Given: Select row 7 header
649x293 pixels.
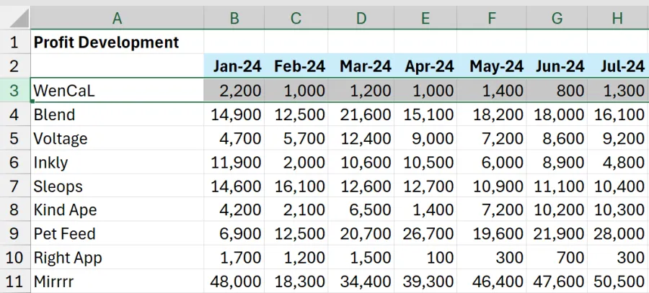Looking at the screenshot, I should coord(15,186).
